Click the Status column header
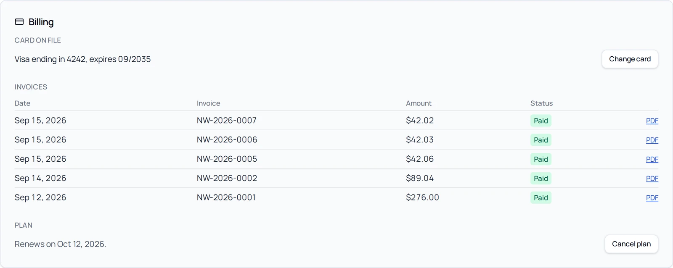This screenshot has width=673, height=268. click(541, 103)
